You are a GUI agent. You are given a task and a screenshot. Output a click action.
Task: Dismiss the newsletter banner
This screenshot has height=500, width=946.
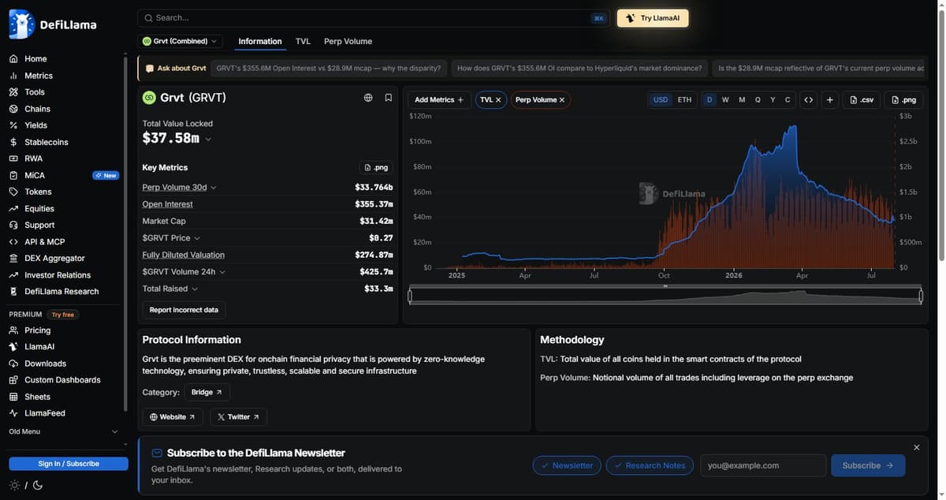(x=916, y=447)
